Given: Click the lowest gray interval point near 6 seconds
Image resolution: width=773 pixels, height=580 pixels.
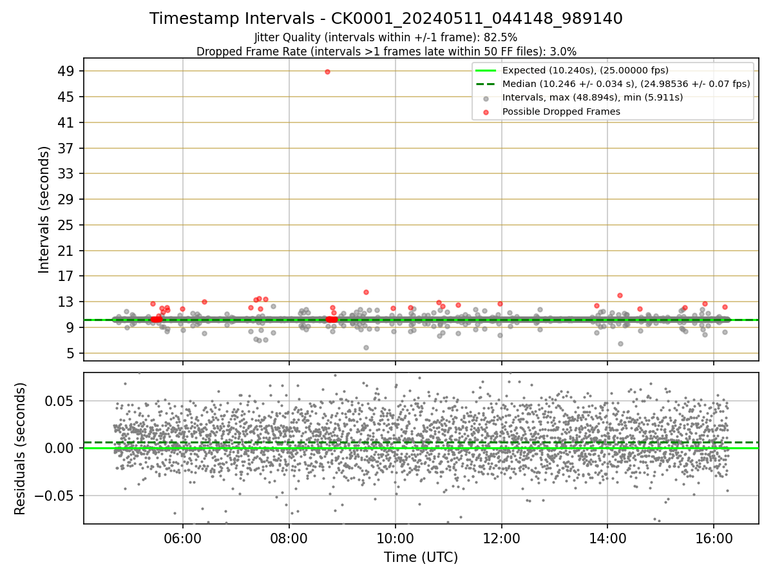Looking at the screenshot, I should click(x=366, y=347).
